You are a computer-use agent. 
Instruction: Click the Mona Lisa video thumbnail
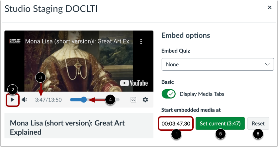[x=79, y=61]
